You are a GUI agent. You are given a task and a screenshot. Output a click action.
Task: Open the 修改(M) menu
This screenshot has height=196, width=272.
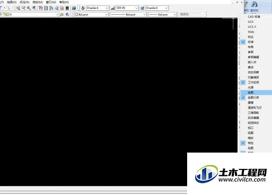click(x=38, y=2)
